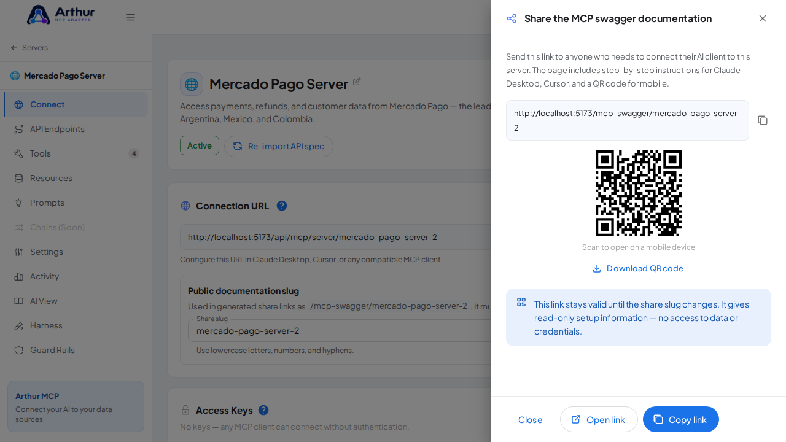Click the QR icon in the info notice
This screenshot has height=442, width=786.
521,302
